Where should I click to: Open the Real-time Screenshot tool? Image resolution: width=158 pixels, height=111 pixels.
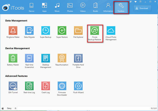(x=29, y=58)
